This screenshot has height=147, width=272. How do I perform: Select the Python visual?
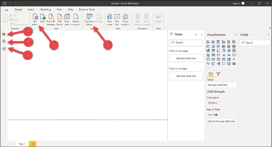208,64
